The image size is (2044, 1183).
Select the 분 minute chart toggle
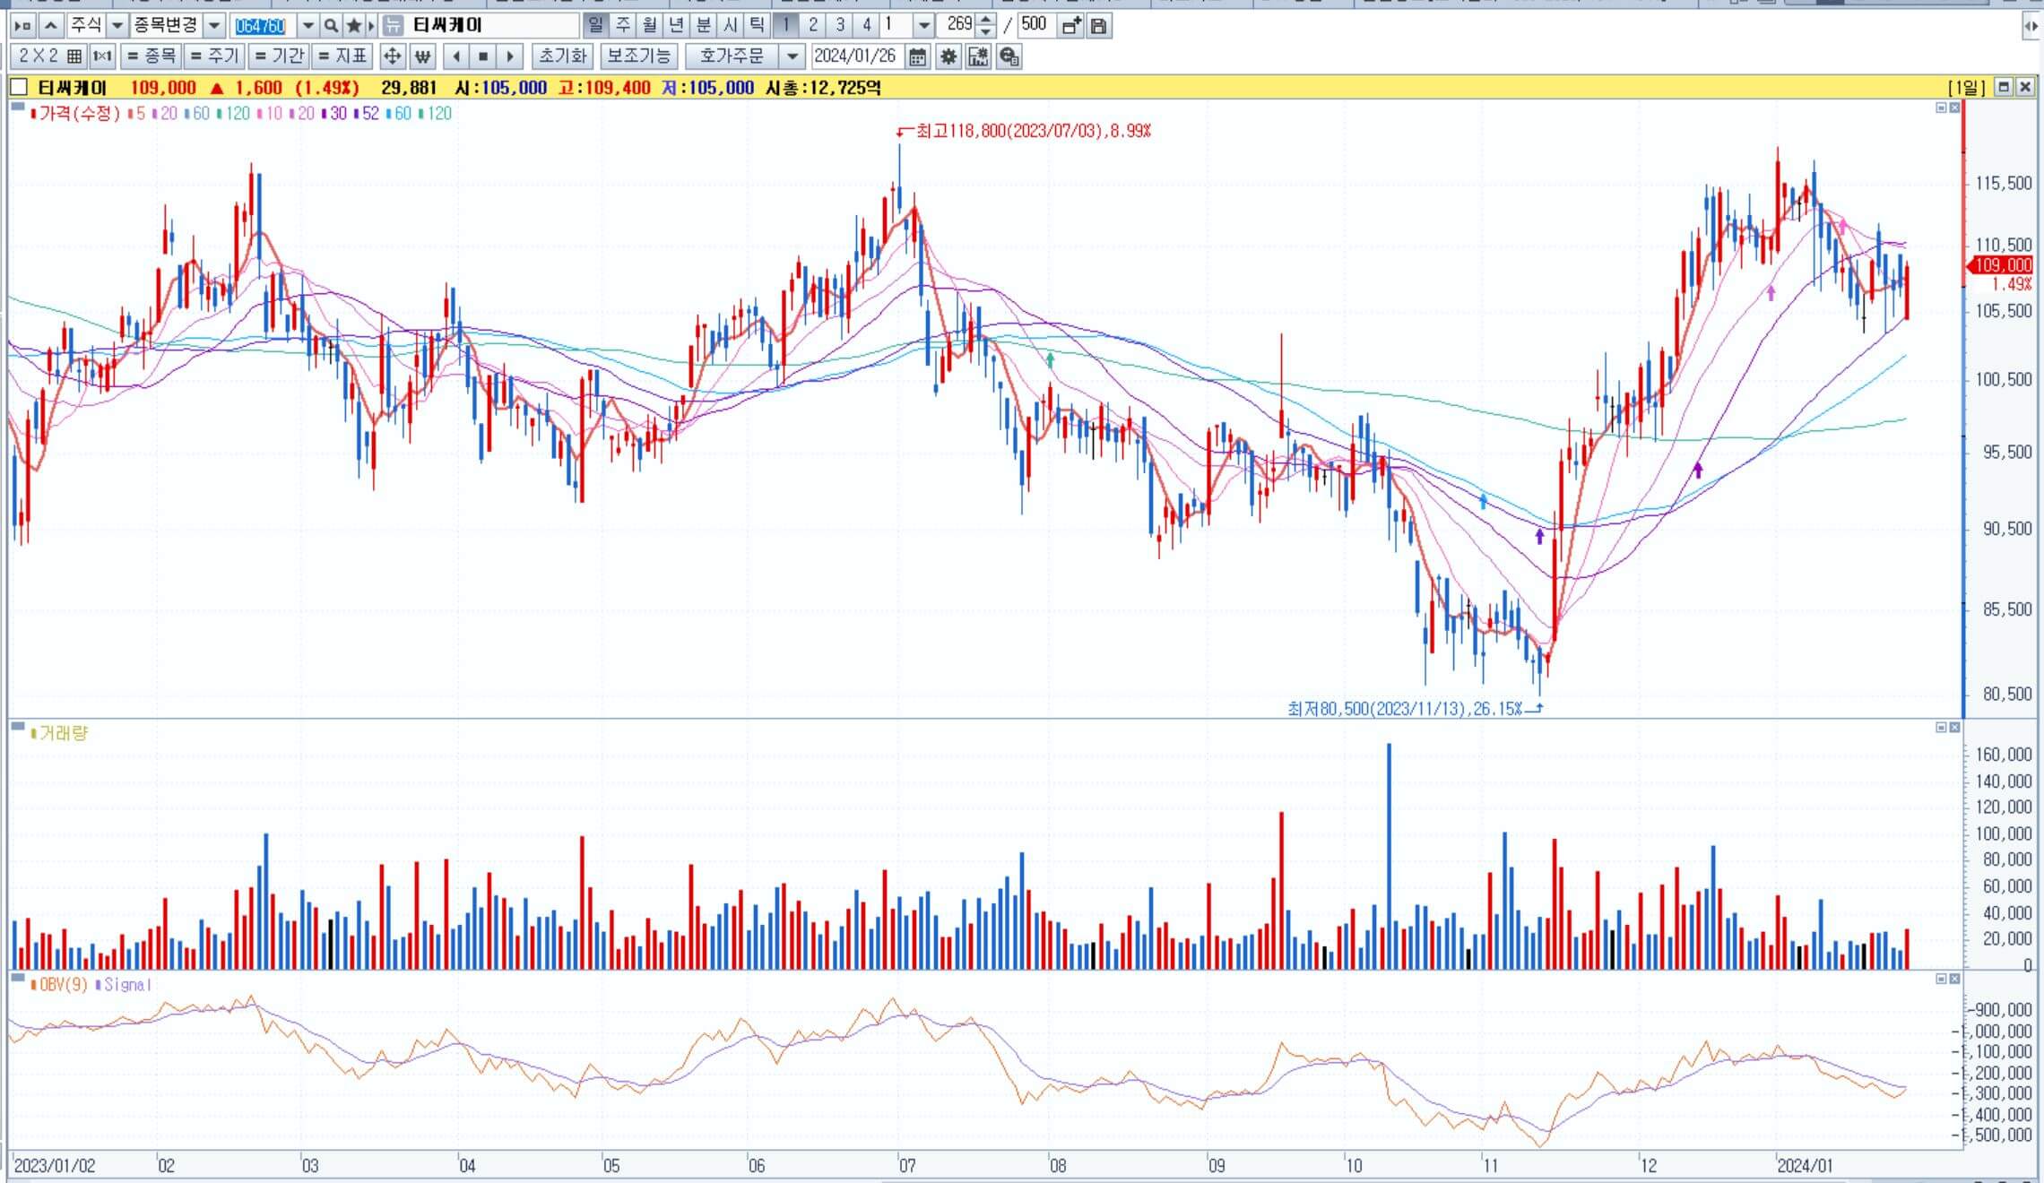point(704,25)
